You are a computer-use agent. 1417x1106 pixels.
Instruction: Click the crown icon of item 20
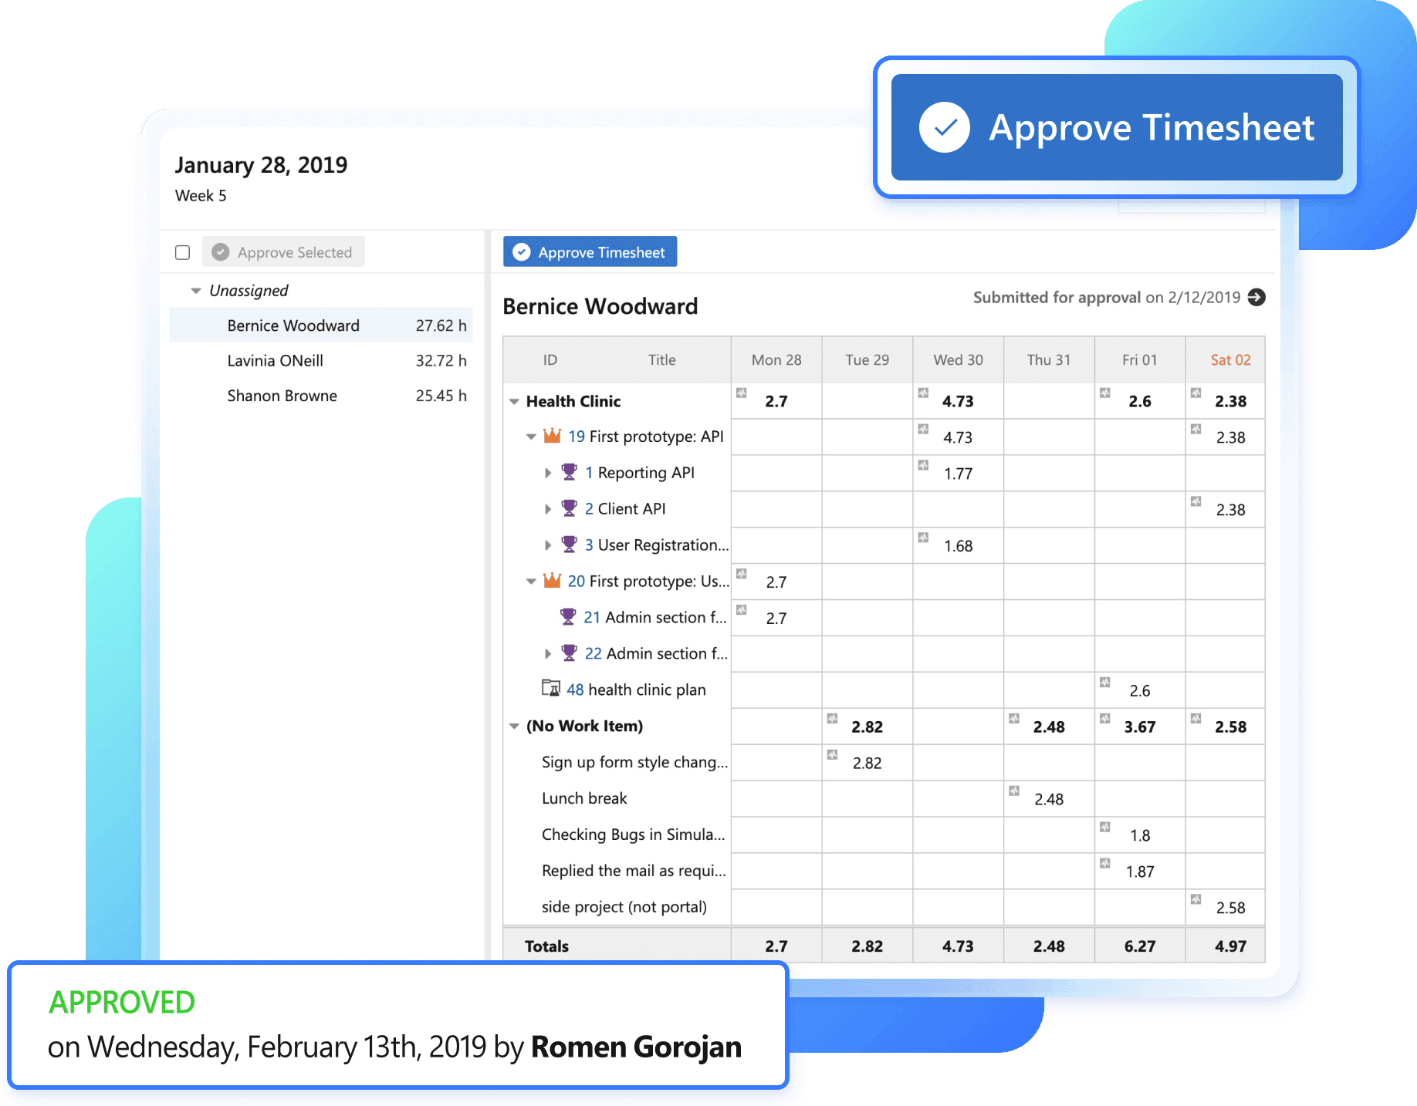click(x=552, y=580)
